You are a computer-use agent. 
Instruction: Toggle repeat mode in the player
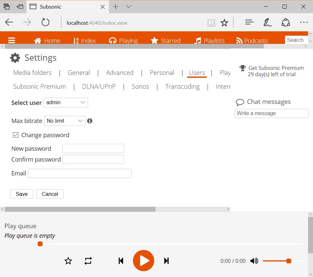click(x=88, y=261)
